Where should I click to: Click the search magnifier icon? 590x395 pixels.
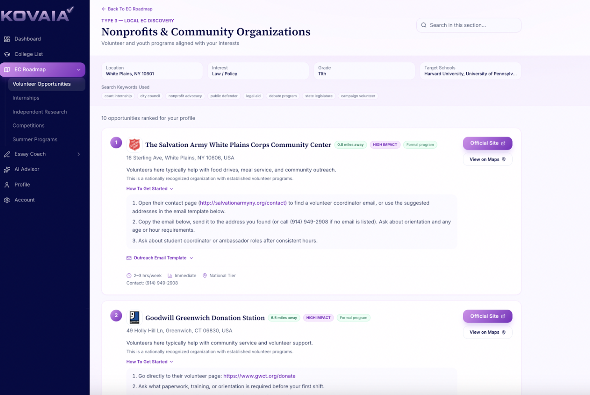(x=424, y=25)
